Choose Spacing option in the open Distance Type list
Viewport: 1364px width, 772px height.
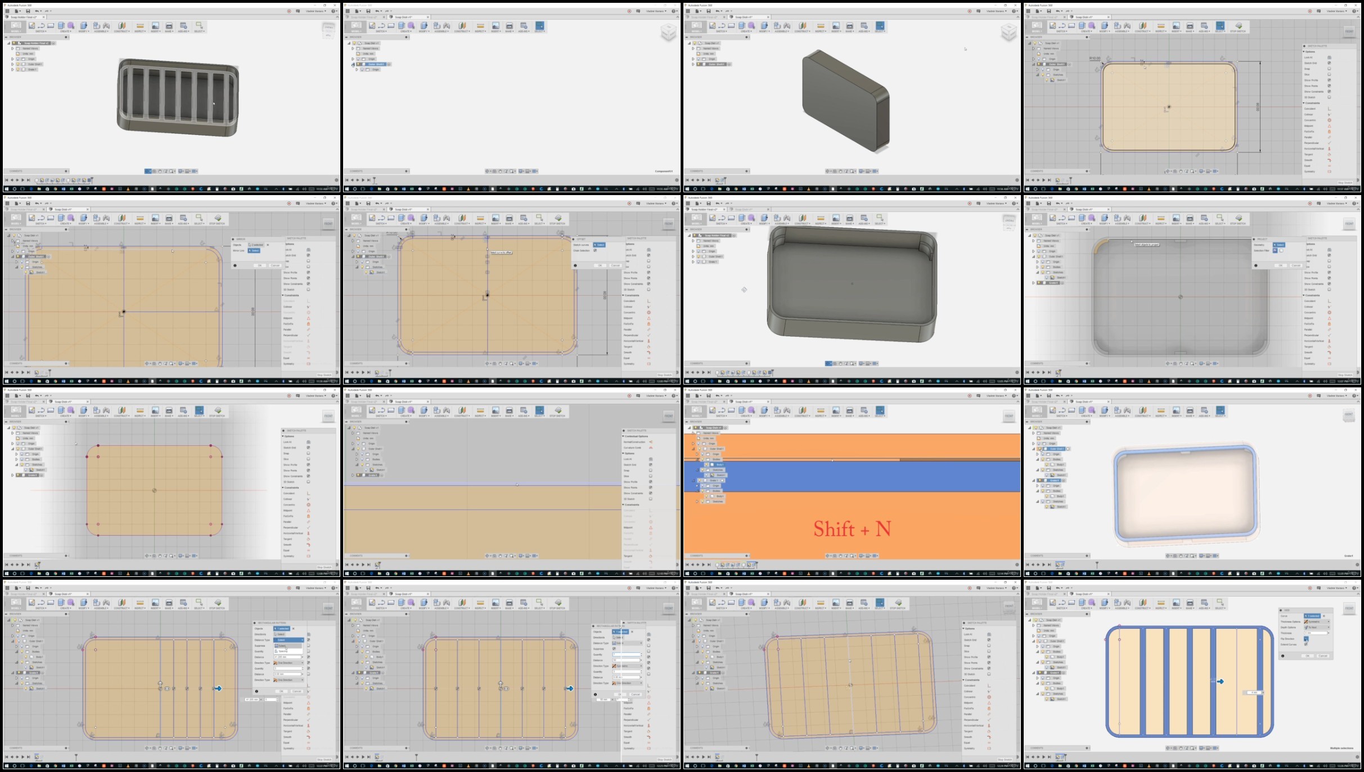[289, 651]
